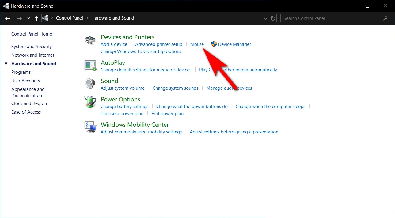Open the AutoPlay heading link
The width and height of the screenshot is (395, 218).
coord(113,63)
